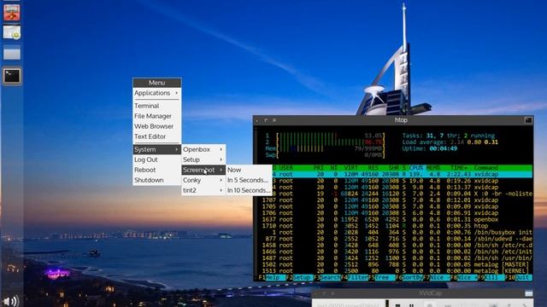
Task: Click F10 Quit in htop footer
Action: [519, 277]
